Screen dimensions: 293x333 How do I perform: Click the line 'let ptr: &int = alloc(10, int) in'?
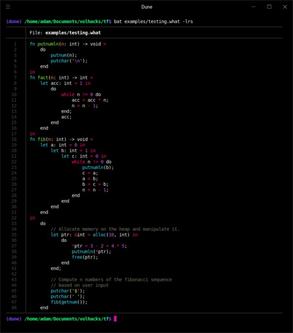95,235
